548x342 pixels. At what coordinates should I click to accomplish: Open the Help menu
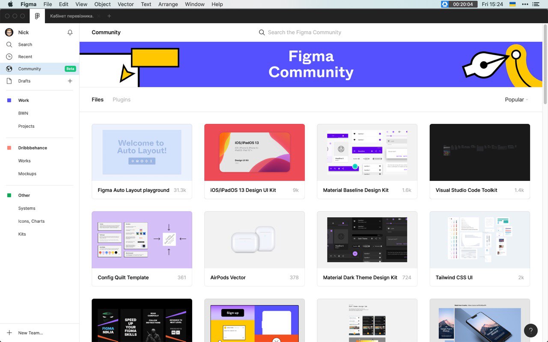pos(217,4)
